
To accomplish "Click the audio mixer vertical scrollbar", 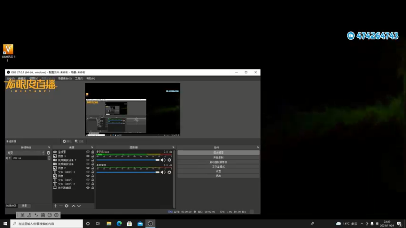I will pyautogui.click(x=174, y=179).
